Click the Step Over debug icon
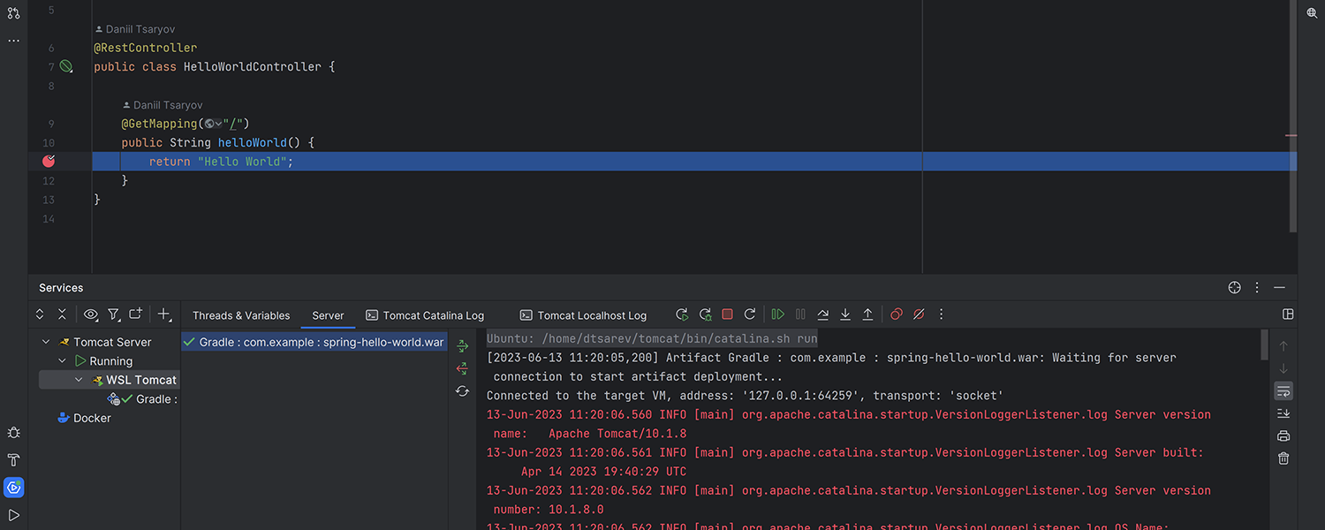The image size is (1325, 530). click(x=823, y=314)
